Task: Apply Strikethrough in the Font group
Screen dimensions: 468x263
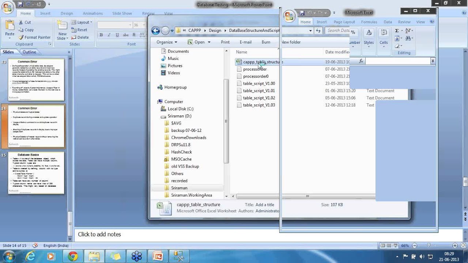Action: (125, 35)
